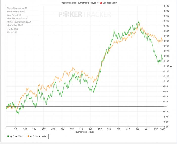Click the red spade icon in chart title
The width and height of the screenshot is (177, 144).
coord(101,3)
